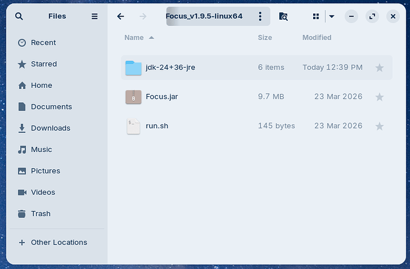Open the hamburger main menu
Image resolution: width=410 pixels, height=269 pixels.
point(94,16)
